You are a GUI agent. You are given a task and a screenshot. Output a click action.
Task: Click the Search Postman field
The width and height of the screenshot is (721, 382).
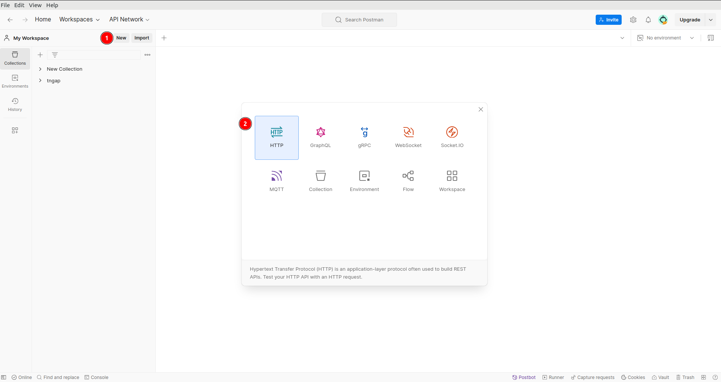click(359, 20)
